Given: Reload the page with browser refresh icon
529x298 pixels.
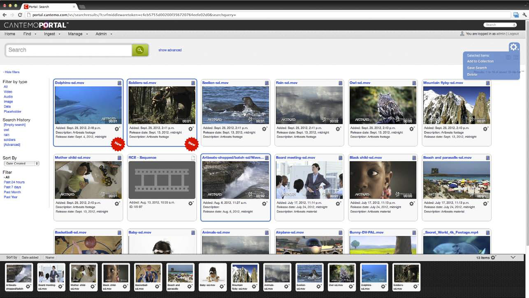Looking at the screenshot, I should (20, 15).
